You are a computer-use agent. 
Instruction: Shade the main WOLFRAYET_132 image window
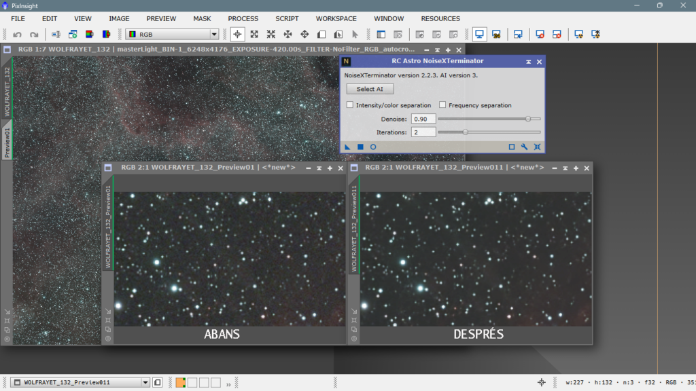click(x=437, y=50)
